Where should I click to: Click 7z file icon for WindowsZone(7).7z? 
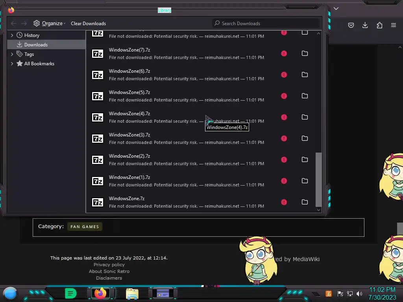point(98,53)
